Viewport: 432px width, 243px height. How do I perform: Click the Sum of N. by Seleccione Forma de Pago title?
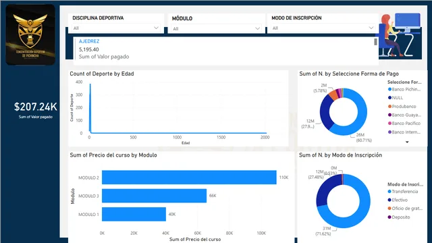[349, 74]
